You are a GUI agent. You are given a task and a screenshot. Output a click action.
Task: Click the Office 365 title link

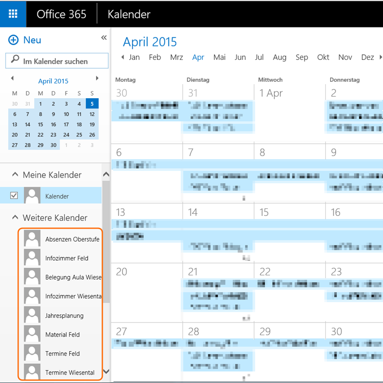point(61,14)
